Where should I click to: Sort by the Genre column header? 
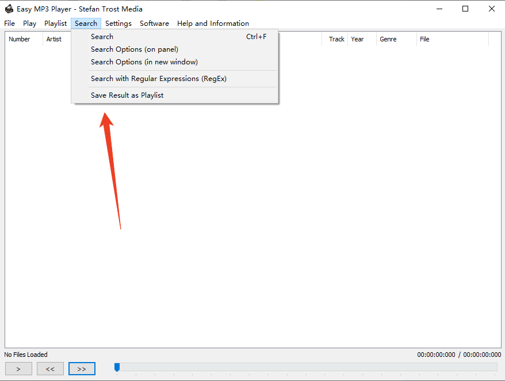[396, 39]
